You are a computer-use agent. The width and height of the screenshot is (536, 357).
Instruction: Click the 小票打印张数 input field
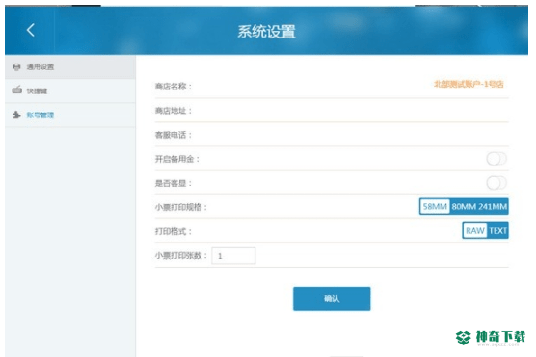pyautogui.click(x=233, y=256)
